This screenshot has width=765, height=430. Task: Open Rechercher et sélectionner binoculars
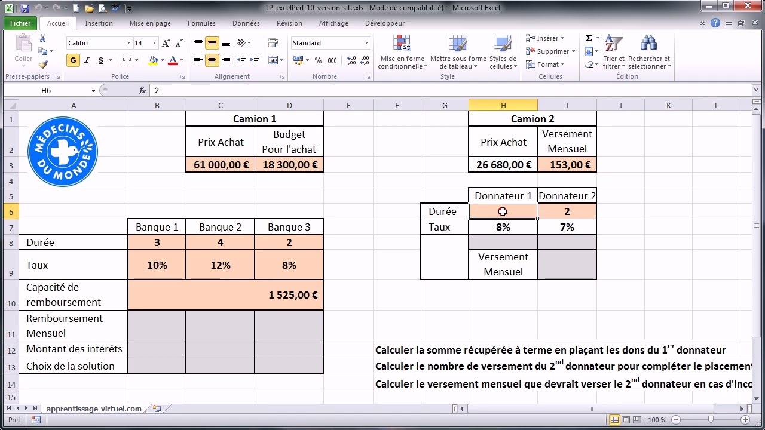pyautogui.click(x=649, y=52)
